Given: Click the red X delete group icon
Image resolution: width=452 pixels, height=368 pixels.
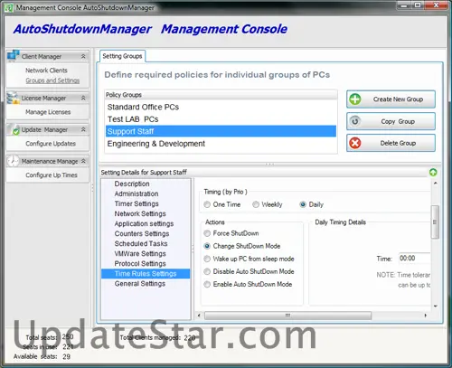Looking at the screenshot, I should click(x=355, y=143).
